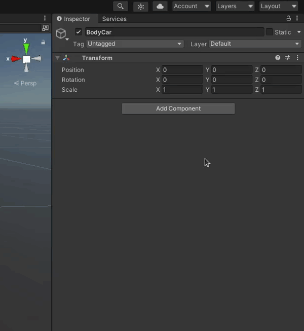Toggle the Inspector lock icon

tap(289, 18)
